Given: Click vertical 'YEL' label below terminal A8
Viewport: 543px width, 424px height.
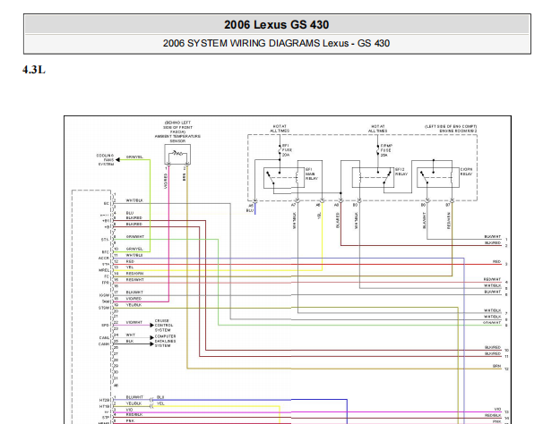Looking at the screenshot, I should coord(319,215).
